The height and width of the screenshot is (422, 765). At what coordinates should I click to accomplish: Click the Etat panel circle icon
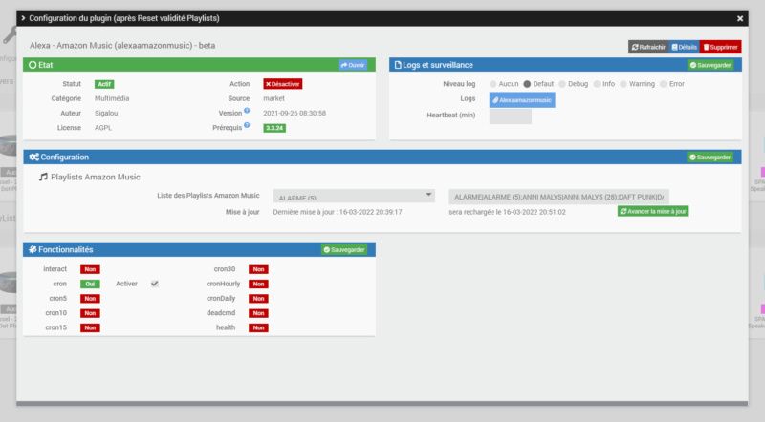point(33,65)
